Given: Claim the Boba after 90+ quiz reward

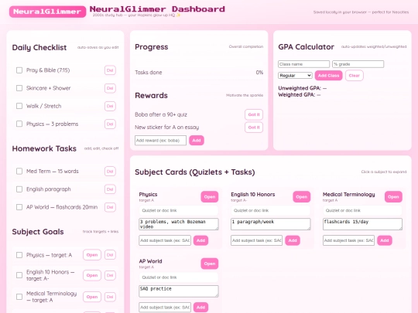Looking at the screenshot, I should (x=254, y=114).
